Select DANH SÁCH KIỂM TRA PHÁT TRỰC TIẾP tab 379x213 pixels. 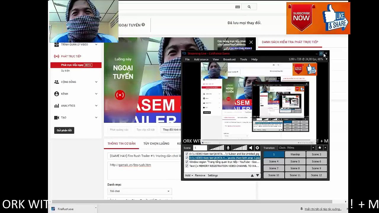click(x=290, y=42)
